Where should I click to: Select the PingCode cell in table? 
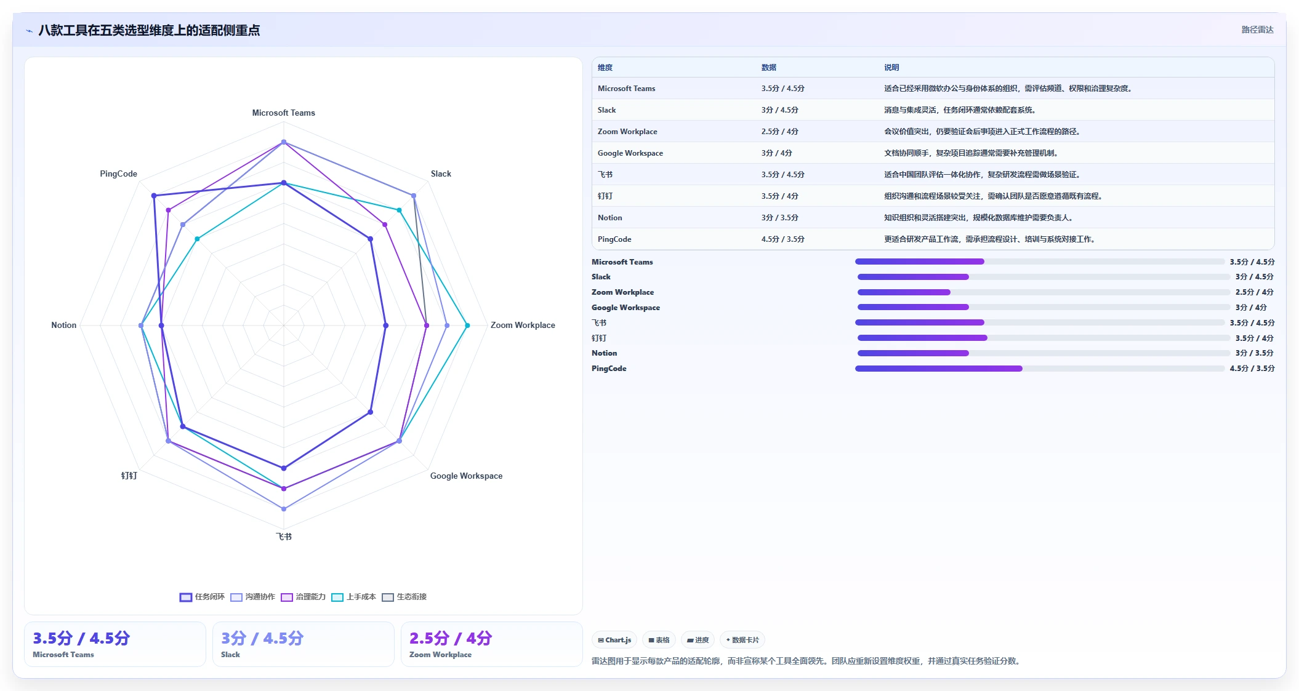click(x=614, y=239)
